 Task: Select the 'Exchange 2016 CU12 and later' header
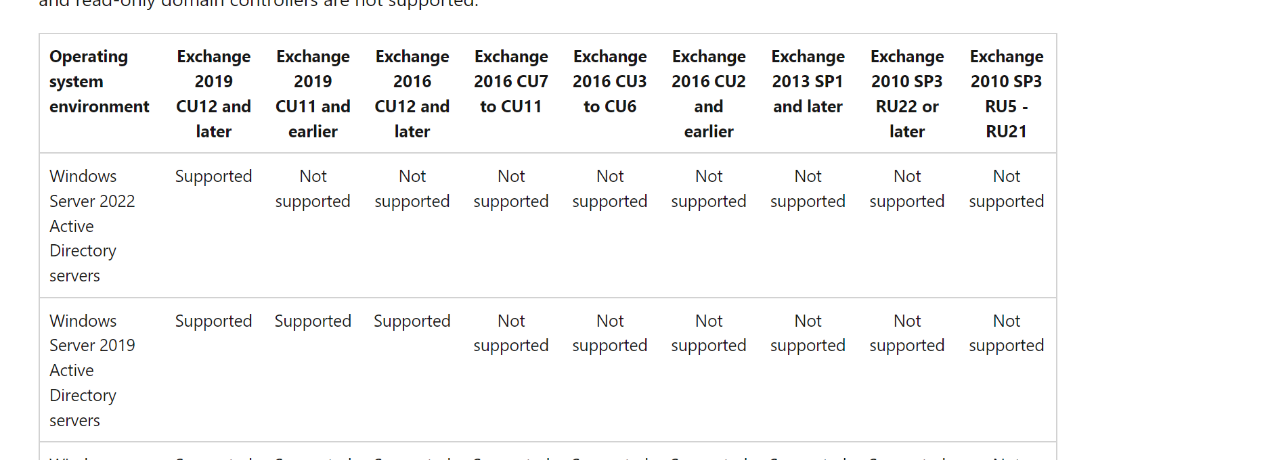tap(412, 93)
